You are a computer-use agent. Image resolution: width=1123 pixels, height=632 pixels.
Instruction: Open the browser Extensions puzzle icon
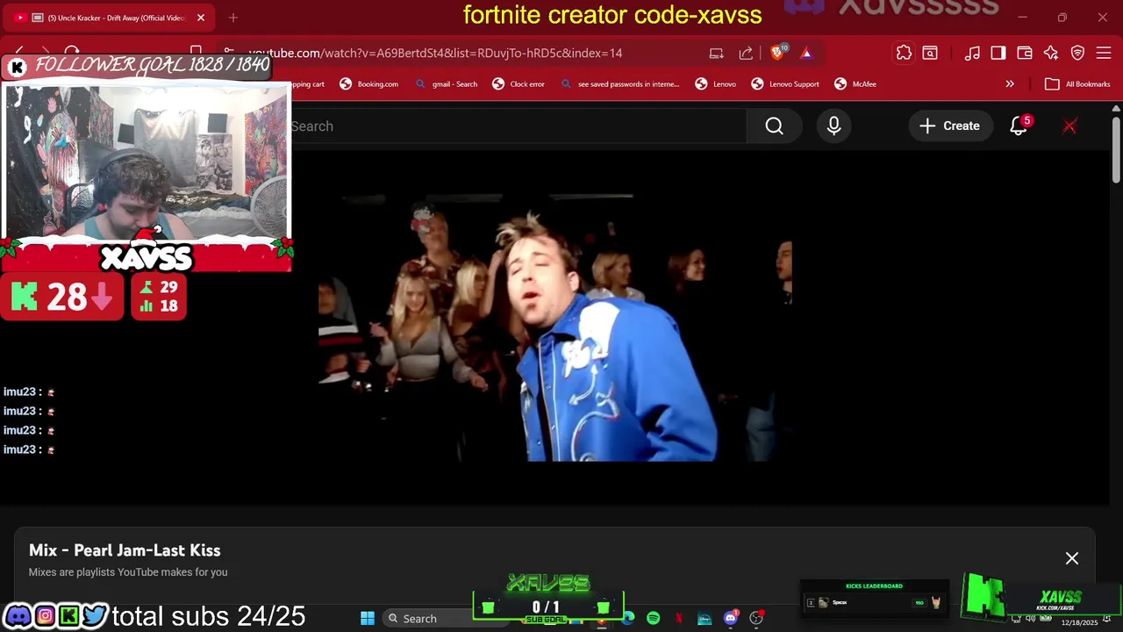pos(904,53)
